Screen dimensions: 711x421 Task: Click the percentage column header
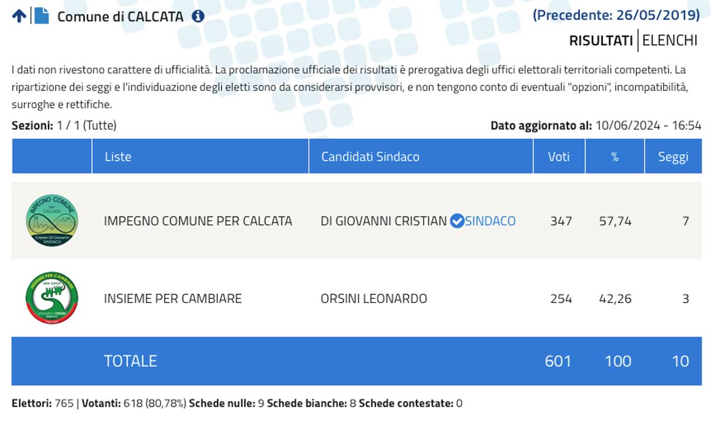(615, 157)
